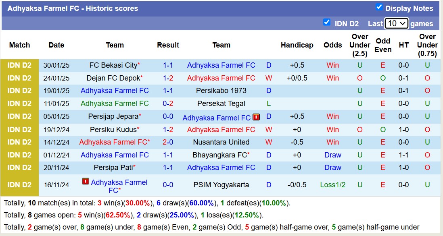Screen dimensions: 443x236
Task: Click Nusantara United team name
Action: pyautogui.click(x=221, y=142)
